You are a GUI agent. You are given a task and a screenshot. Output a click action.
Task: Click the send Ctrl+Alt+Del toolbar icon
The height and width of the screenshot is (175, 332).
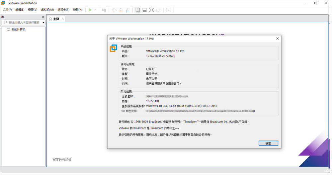click(x=104, y=10)
